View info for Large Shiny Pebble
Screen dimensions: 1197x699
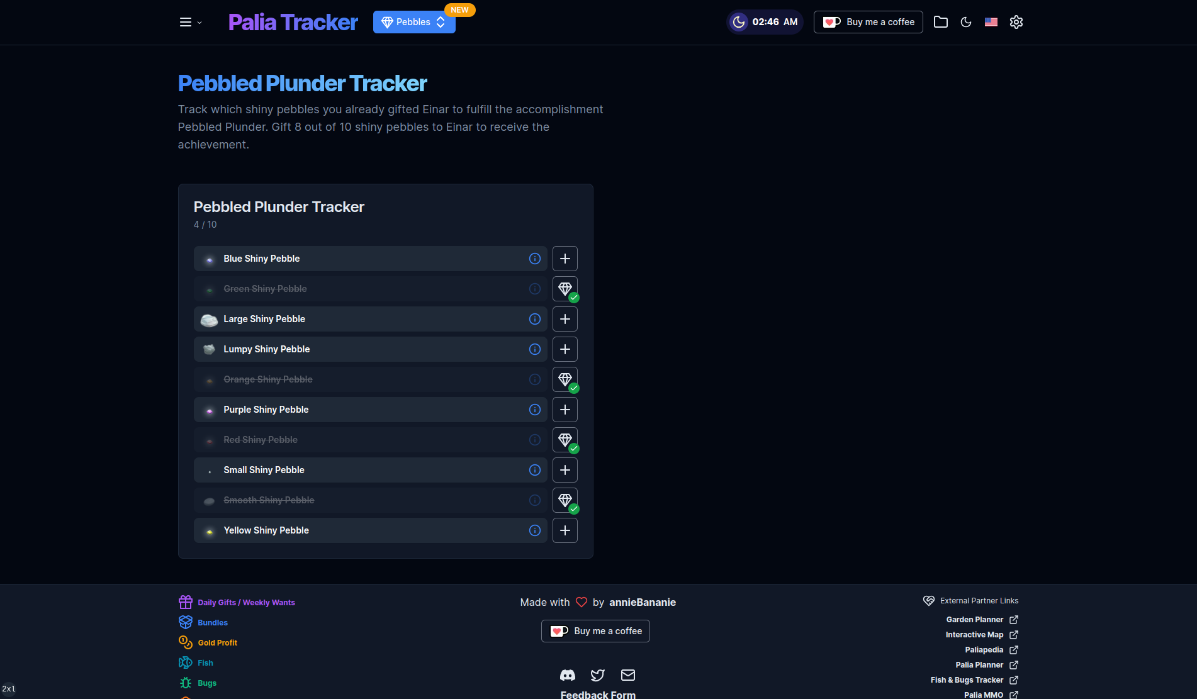pos(534,319)
